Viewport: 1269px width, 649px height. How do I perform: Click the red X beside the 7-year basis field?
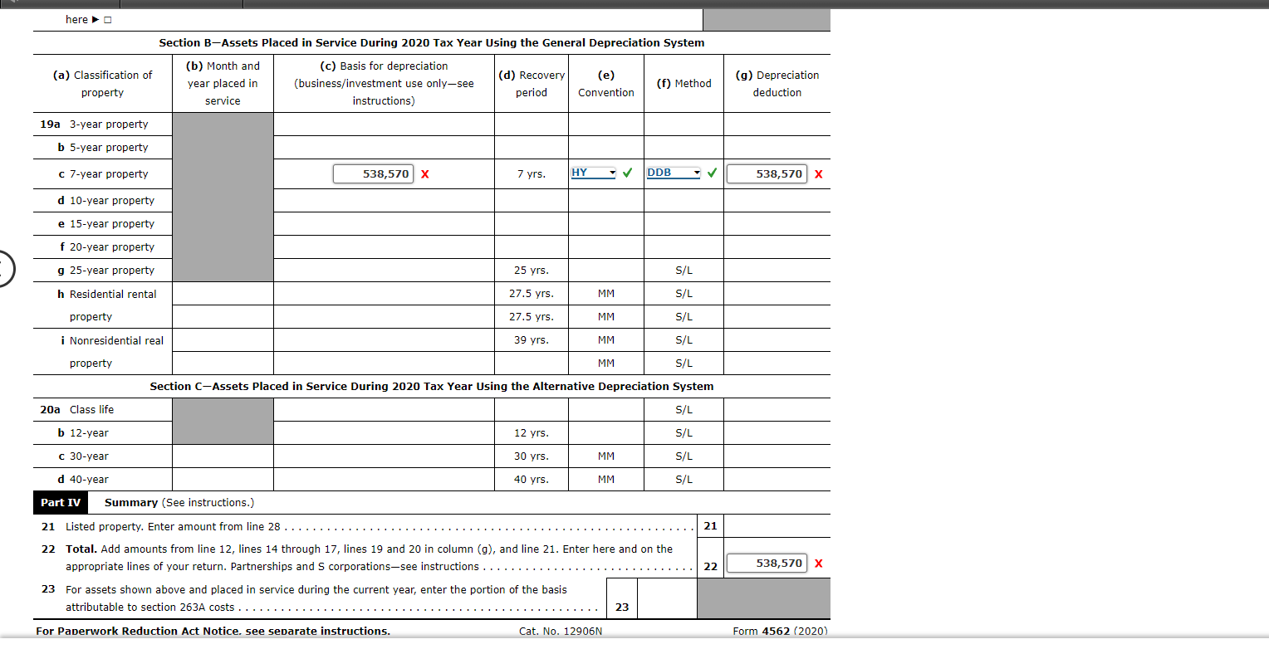(424, 174)
